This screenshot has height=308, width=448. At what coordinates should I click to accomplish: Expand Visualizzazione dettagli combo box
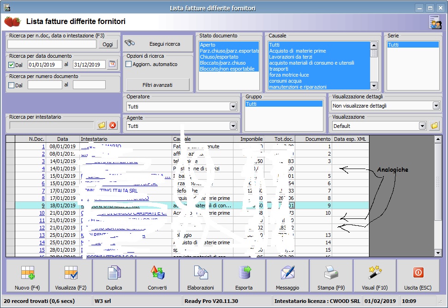coord(436,106)
